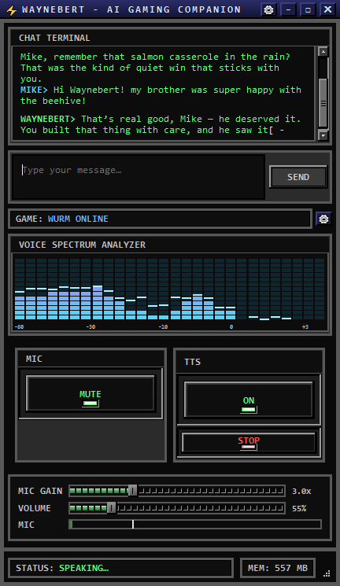
Task: Click the '3.0x' mic gain value
Action: point(301,491)
